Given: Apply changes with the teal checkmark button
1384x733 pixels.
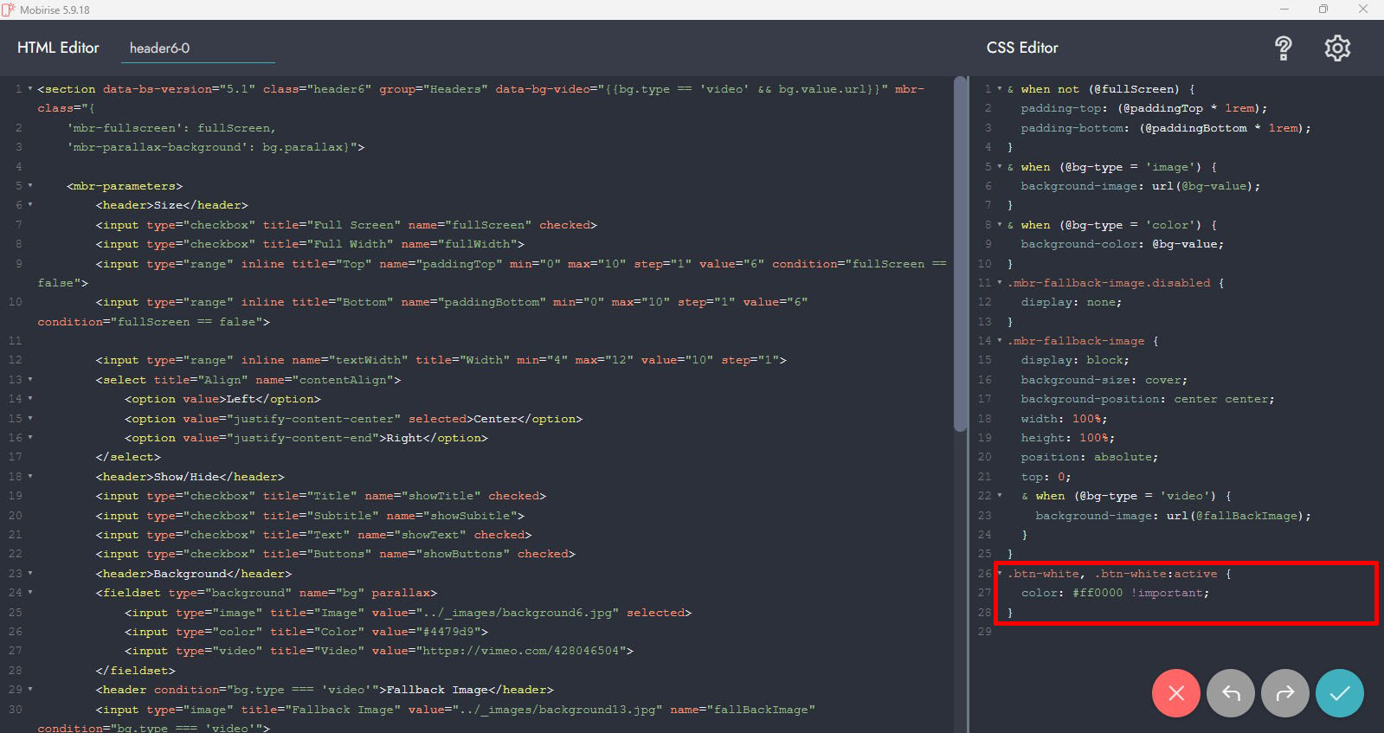Looking at the screenshot, I should tap(1339, 693).
